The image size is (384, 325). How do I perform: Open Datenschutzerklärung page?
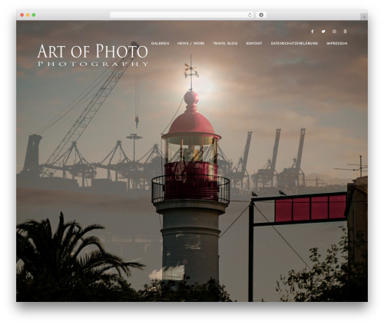tap(294, 43)
